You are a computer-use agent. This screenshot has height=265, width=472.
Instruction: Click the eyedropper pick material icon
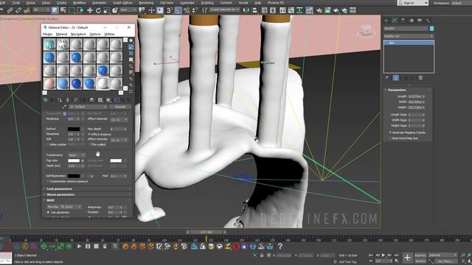pos(64,107)
